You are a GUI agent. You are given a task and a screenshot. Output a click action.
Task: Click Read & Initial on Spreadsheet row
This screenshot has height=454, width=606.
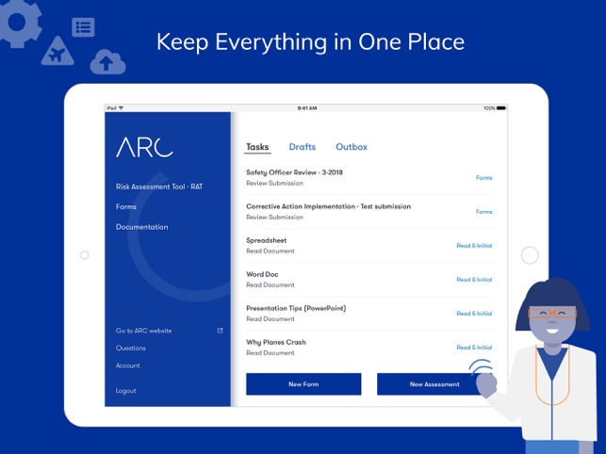click(474, 246)
